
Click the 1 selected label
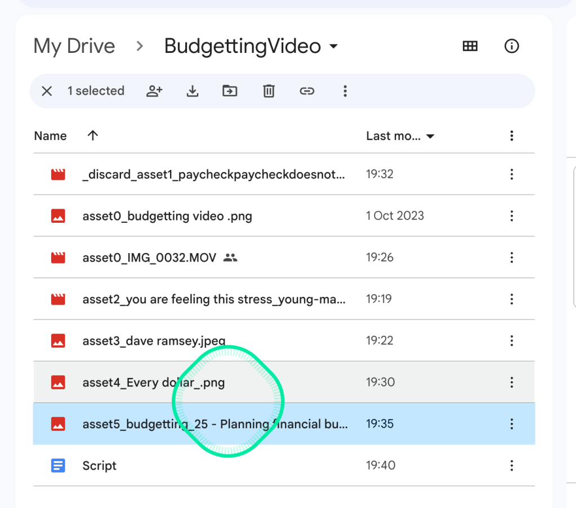[96, 91]
